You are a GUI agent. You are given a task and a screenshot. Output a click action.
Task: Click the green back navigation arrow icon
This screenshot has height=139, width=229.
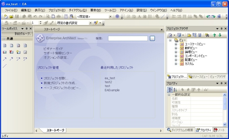click(208, 16)
